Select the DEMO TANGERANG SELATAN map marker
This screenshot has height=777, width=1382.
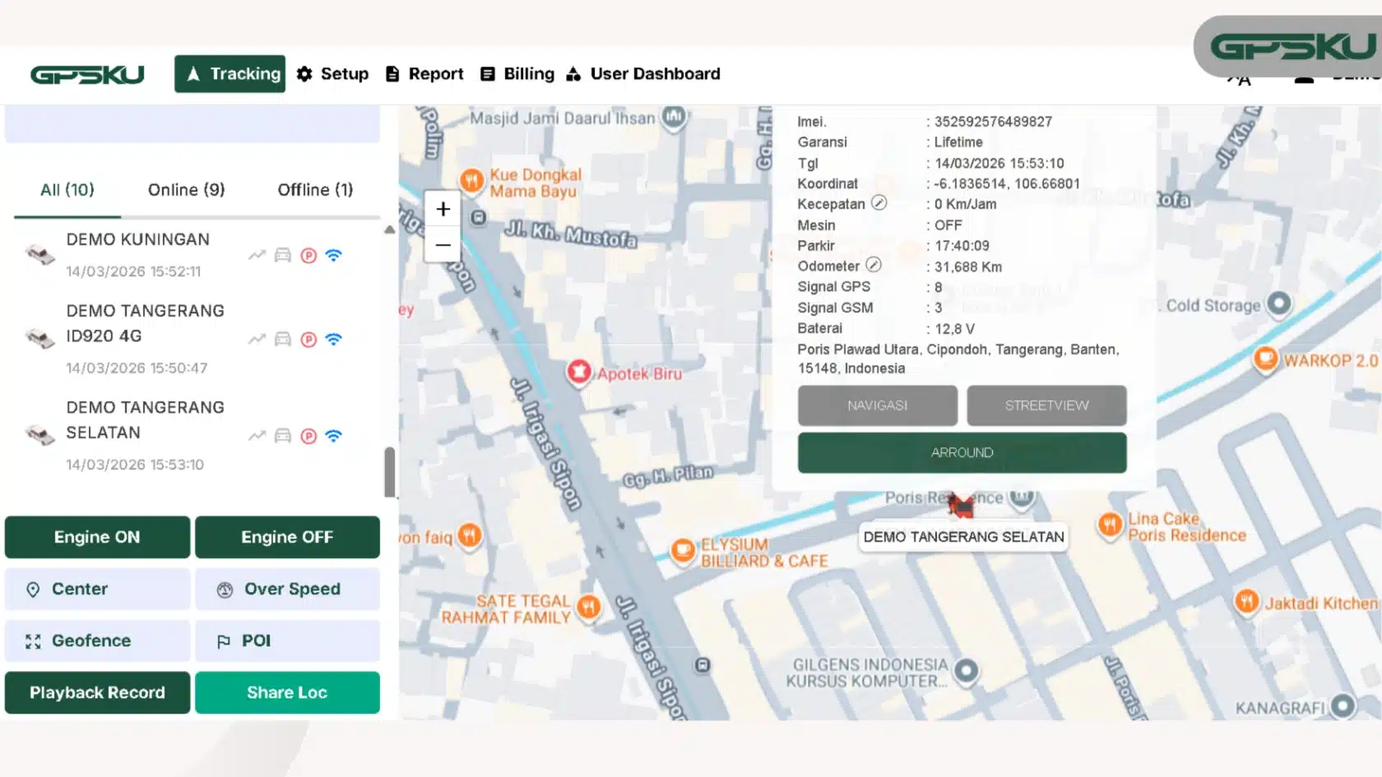coord(961,505)
